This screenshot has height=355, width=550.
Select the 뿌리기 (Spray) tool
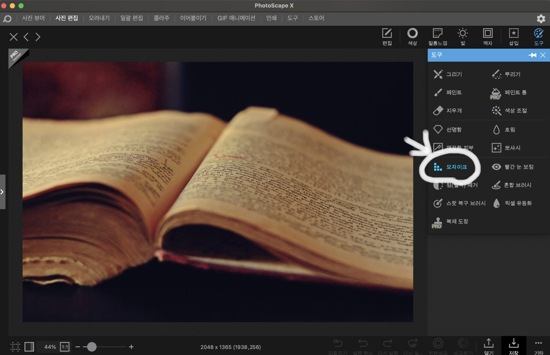(x=506, y=74)
